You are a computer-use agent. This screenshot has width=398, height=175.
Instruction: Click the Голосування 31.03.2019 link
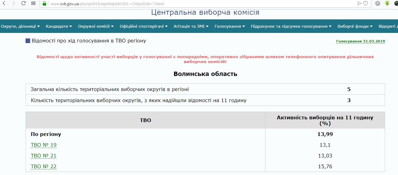click(360, 41)
